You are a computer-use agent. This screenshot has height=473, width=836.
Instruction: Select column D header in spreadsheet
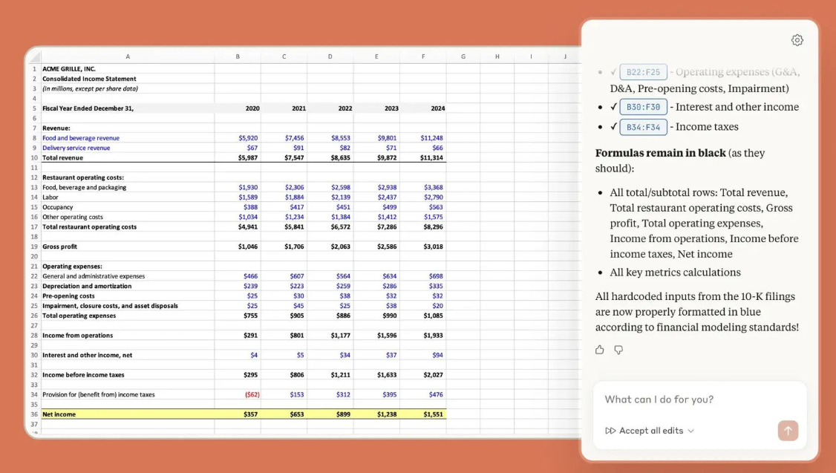pyautogui.click(x=330, y=56)
